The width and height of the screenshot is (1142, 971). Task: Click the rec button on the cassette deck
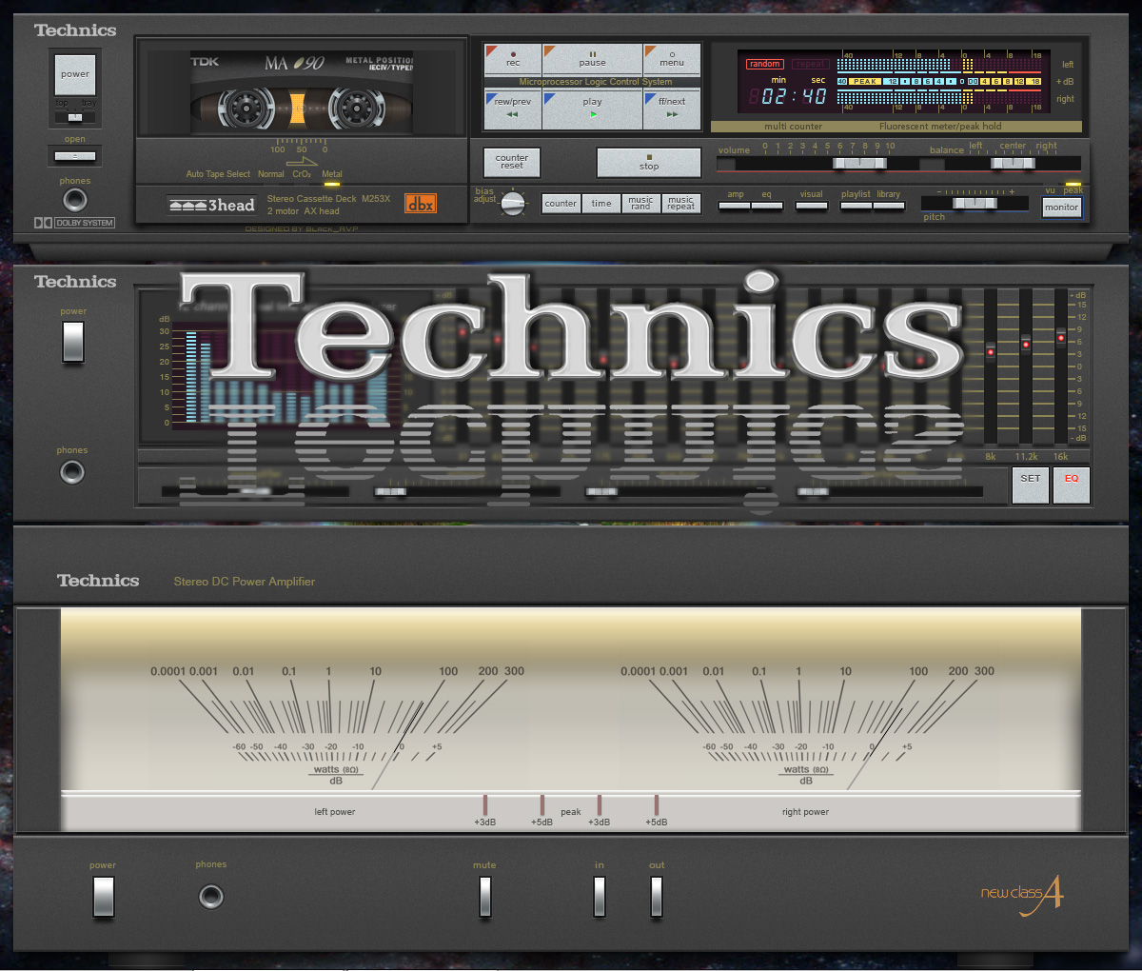(x=513, y=59)
